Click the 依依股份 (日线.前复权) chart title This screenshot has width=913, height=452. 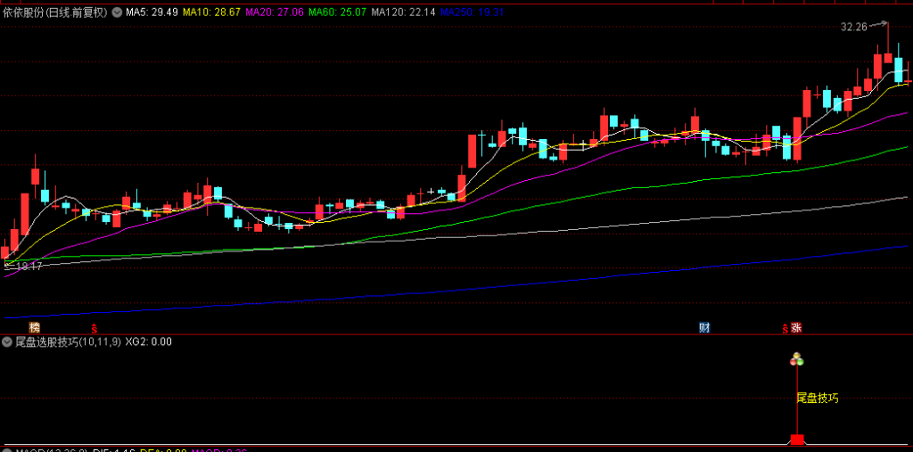(54, 12)
